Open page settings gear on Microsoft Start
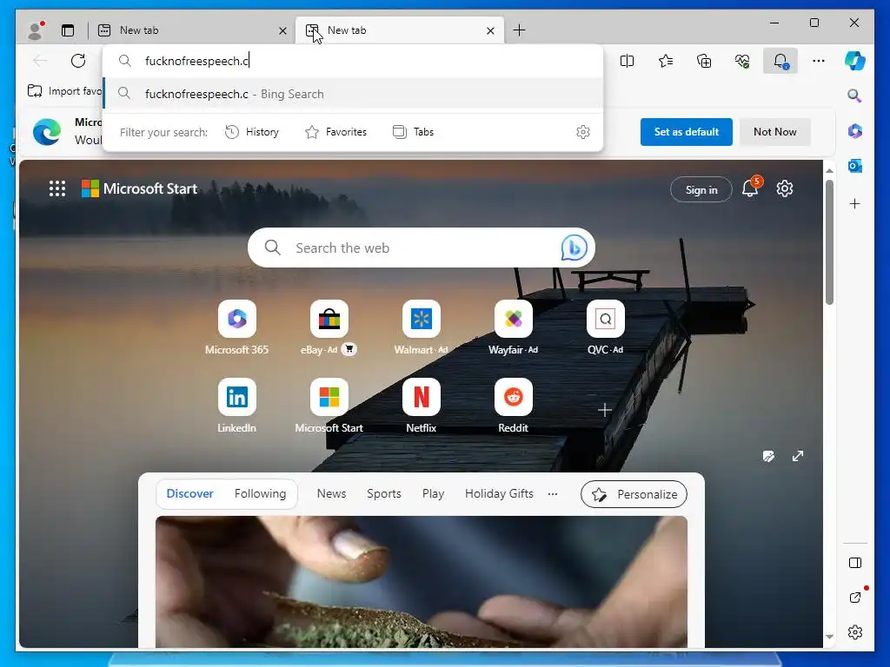890x667 pixels. click(x=785, y=188)
